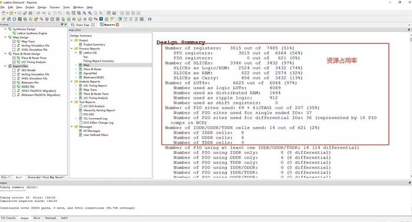Click the blue globe help icon

(149, 19)
